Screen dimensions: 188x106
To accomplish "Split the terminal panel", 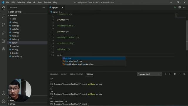I will click(170, 74).
